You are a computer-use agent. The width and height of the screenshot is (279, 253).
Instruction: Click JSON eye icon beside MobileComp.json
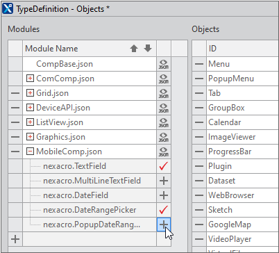(x=164, y=152)
